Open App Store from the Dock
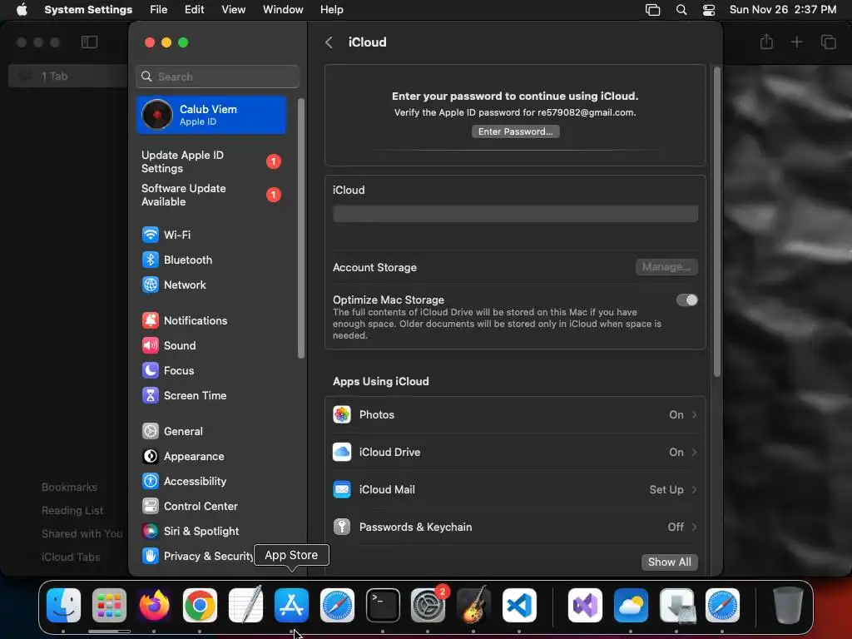This screenshot has height=639, width=852. [292, 606]
